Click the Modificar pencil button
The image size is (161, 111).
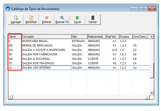pos(31,20)
